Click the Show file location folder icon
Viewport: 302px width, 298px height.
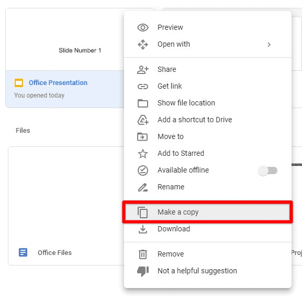pyautogui.click(x=143, y=103)
